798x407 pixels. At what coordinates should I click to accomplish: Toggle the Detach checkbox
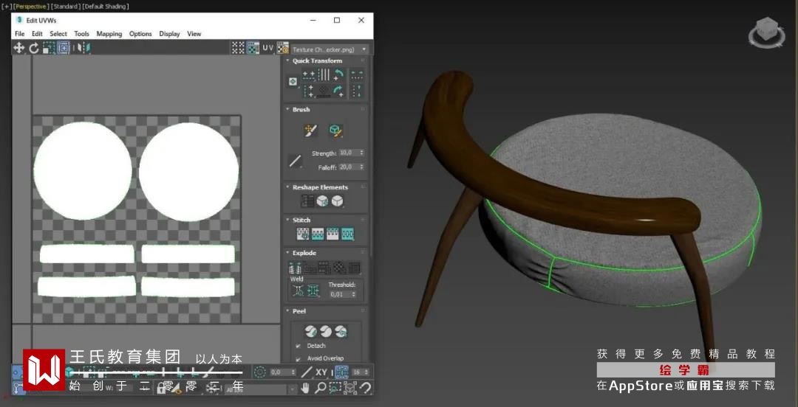tap(299, 346)
